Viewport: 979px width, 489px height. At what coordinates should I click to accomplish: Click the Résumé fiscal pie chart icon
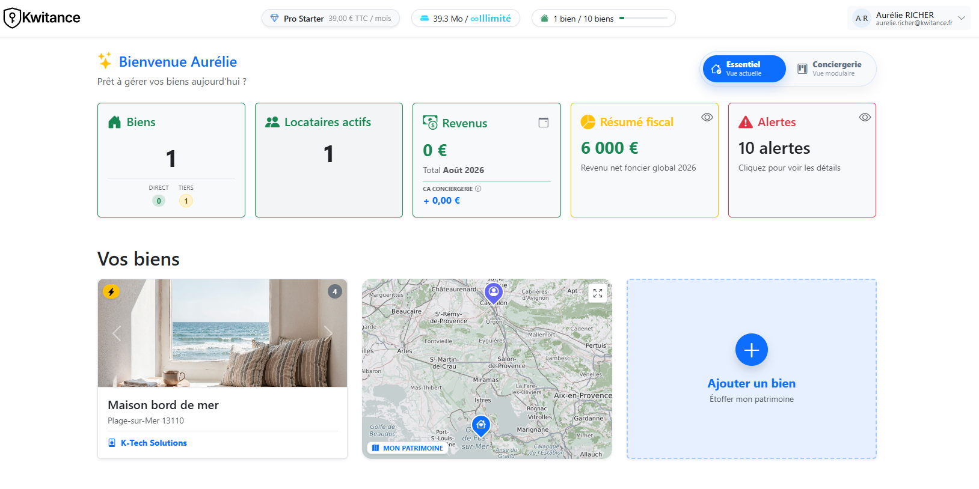click(588, 122)
